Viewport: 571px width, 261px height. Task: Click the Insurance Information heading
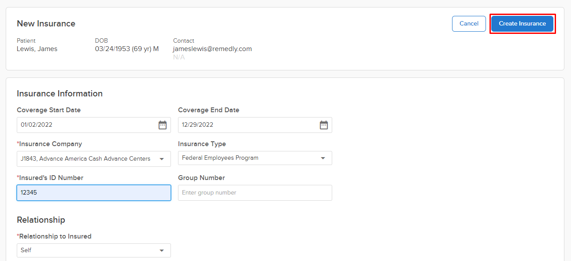tap(59, 94)
